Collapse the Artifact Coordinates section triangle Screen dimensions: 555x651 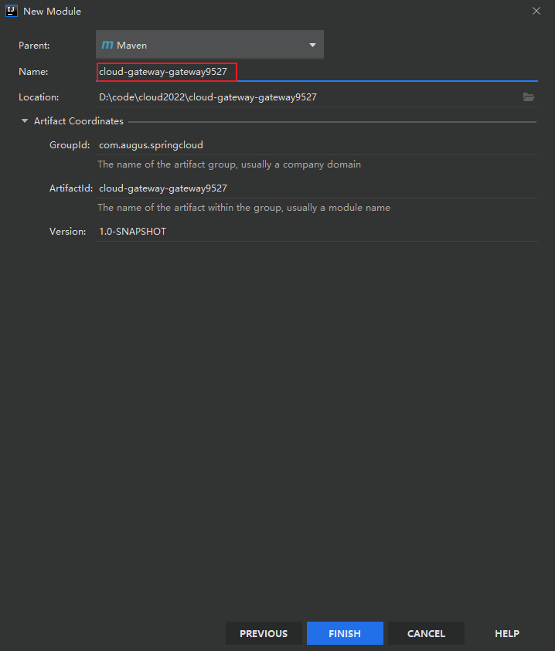25,121
